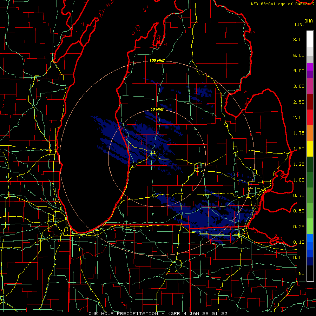Screen dimensions: 316x316
Task: Click the 4.00 legend value
Action: (299, 71)
